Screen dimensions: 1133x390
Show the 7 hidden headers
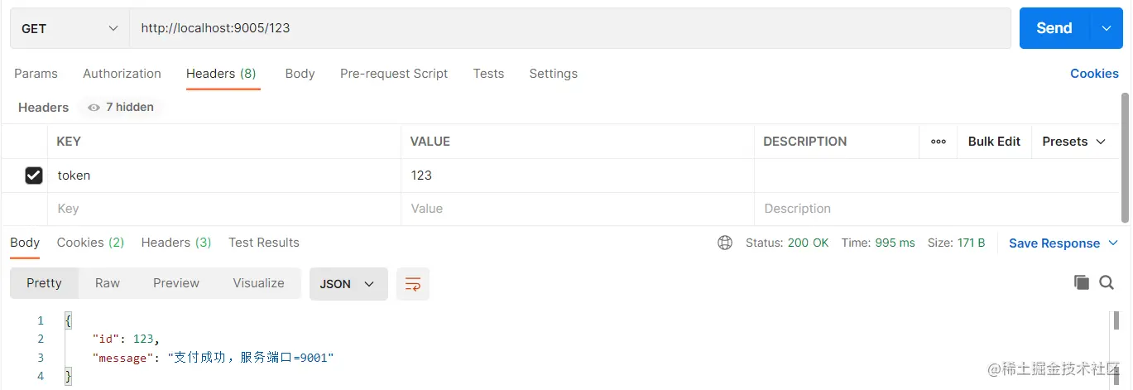(x=121, y=108)
